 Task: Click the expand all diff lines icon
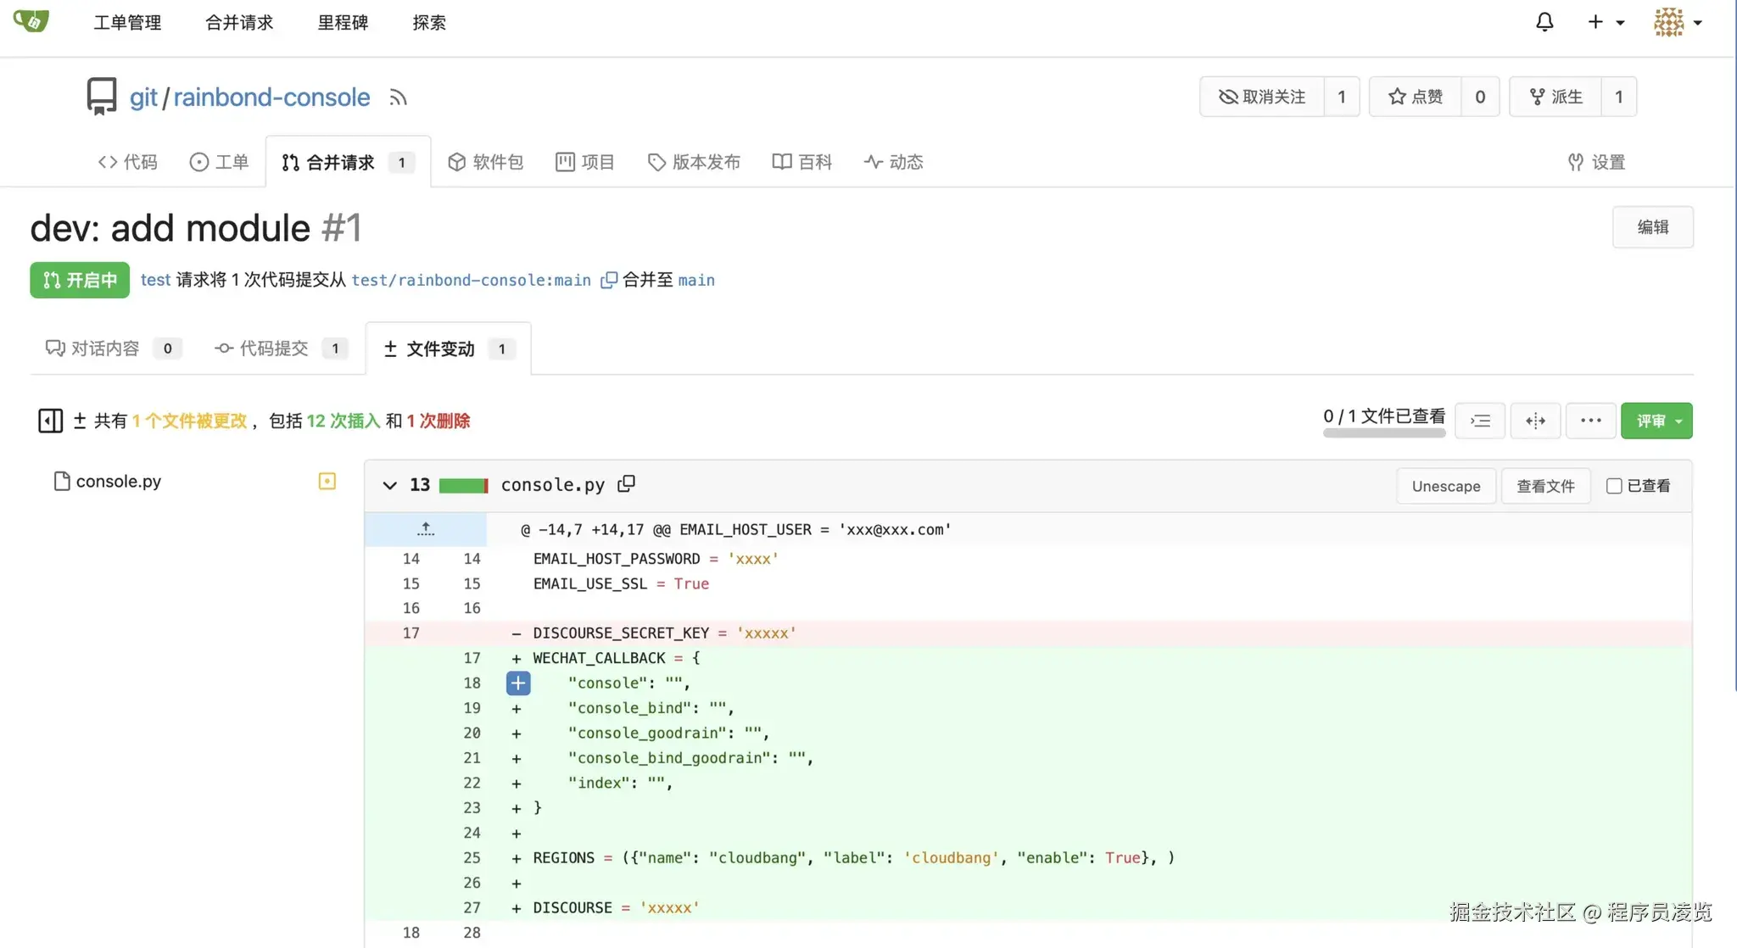point(1480,421)
